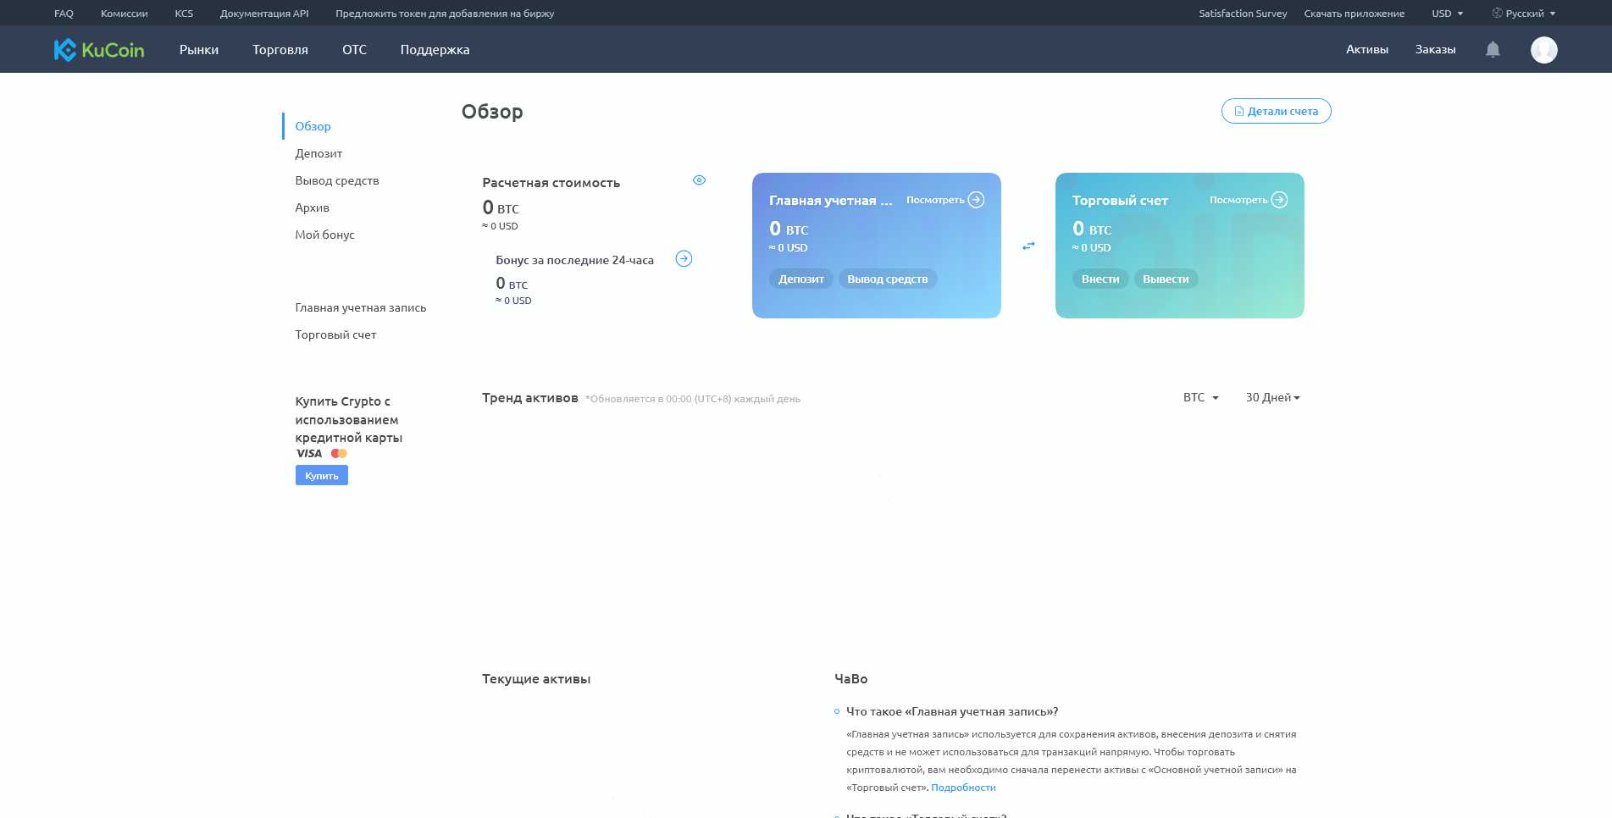Select Архив in the sidebar

[x=312, y=207]
